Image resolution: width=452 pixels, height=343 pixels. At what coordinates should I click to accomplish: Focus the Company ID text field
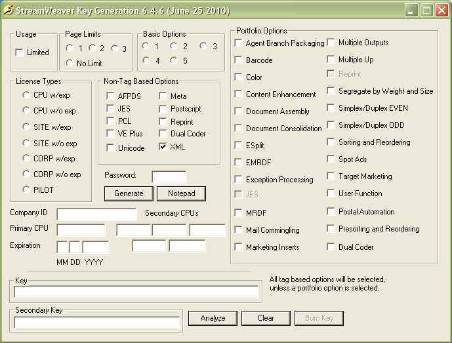coord(96,214)
